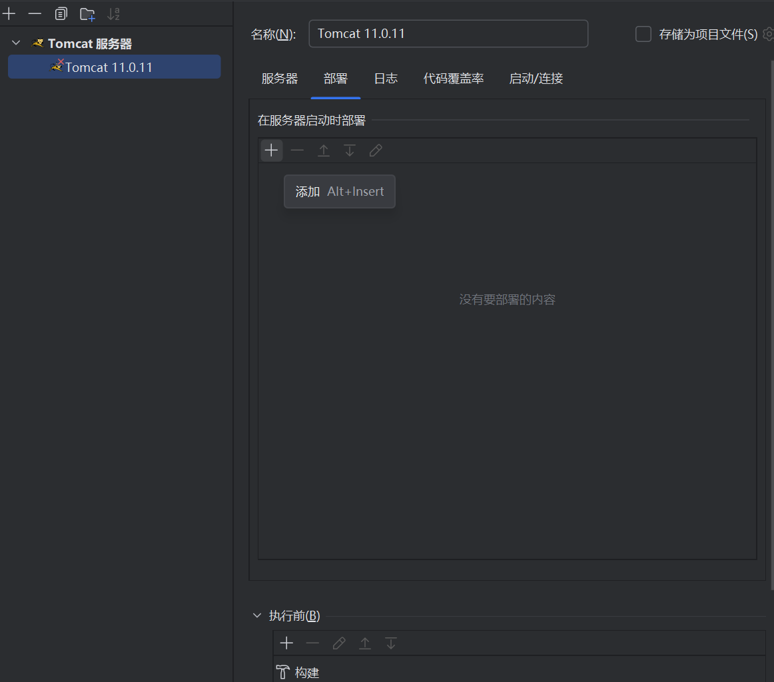Select the 构建 before-launch task

click(520, 672)
